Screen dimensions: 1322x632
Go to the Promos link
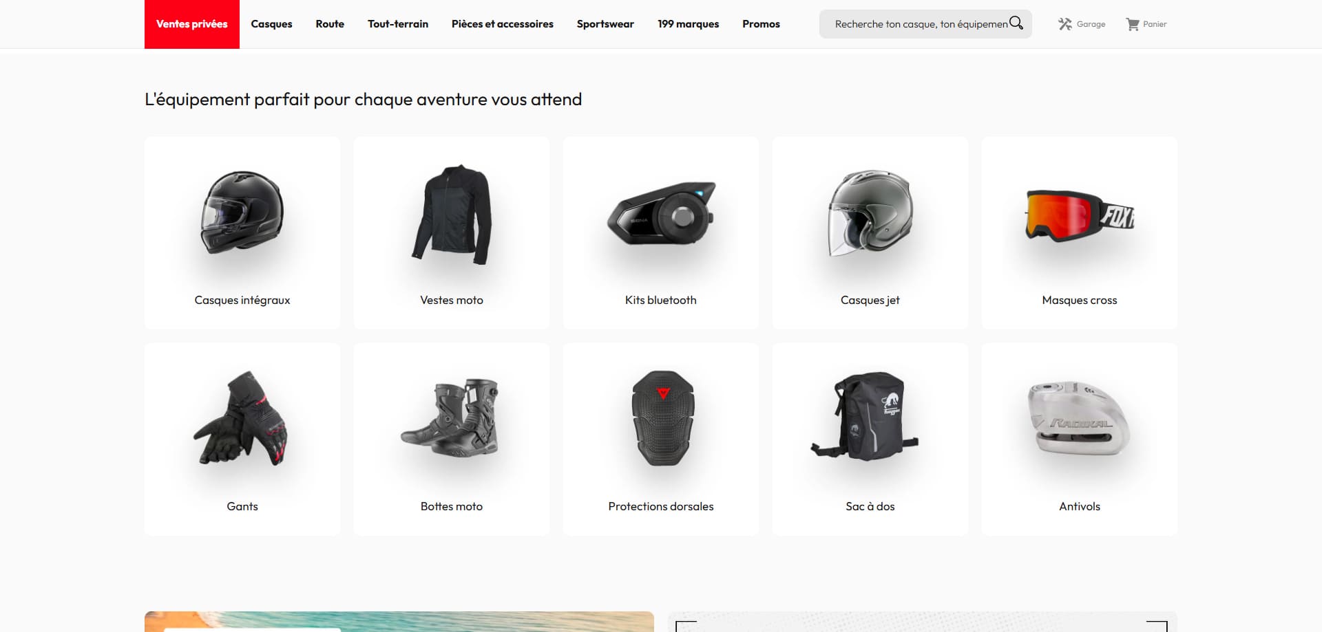761,24
